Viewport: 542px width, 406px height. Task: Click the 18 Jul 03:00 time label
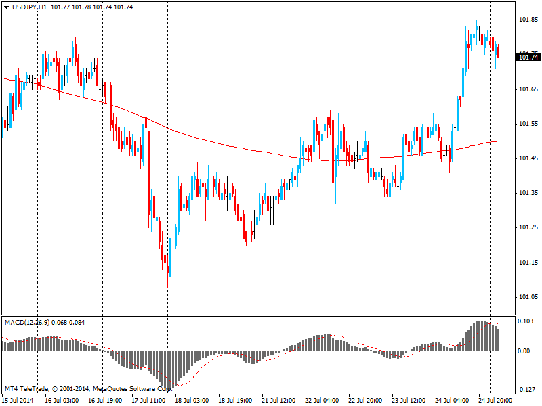click(x=192, y=400)
